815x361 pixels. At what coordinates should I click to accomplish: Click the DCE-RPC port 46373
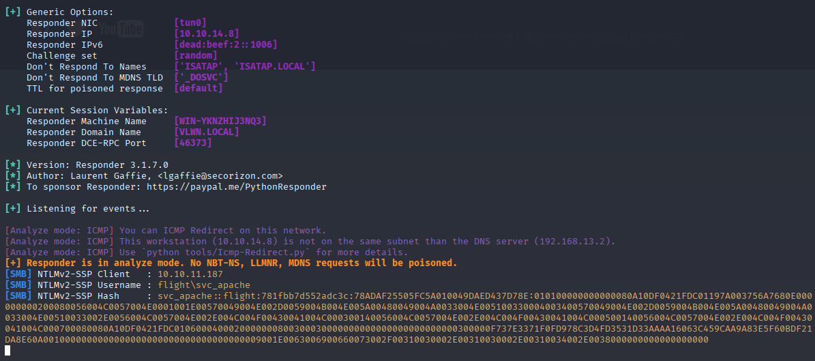(194, 143)
